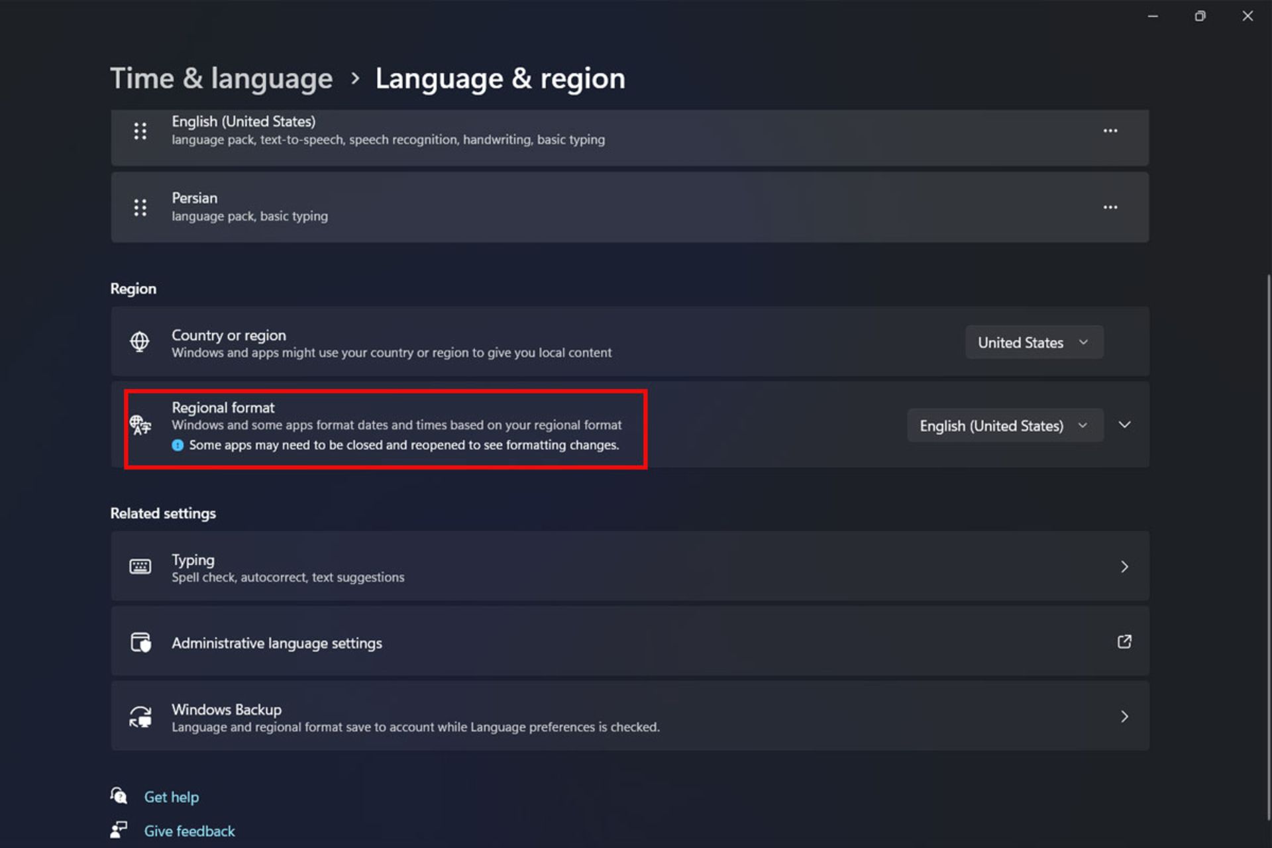This screenshot has height=848, width=1272.
Task: Open the English (United States) regional format dropdown
Action: 1004,425
